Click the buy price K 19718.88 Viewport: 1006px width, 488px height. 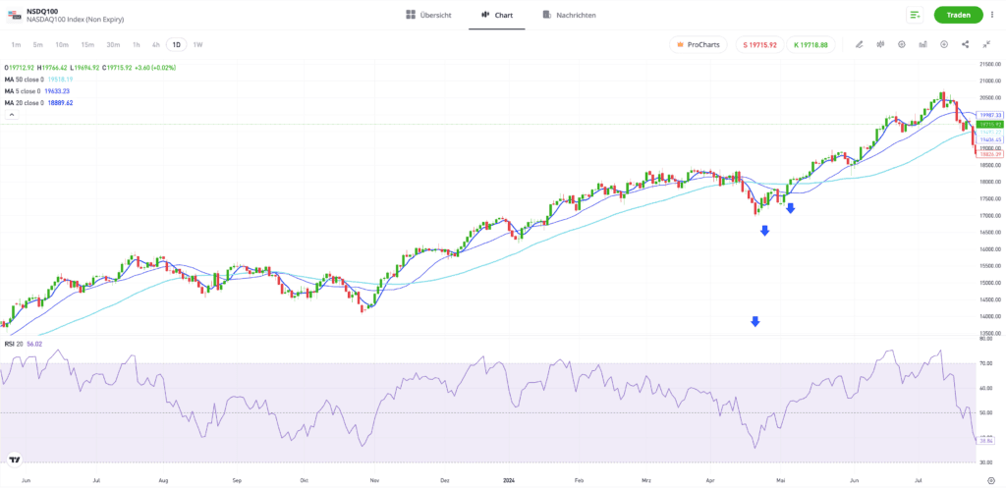coord(810,45)
